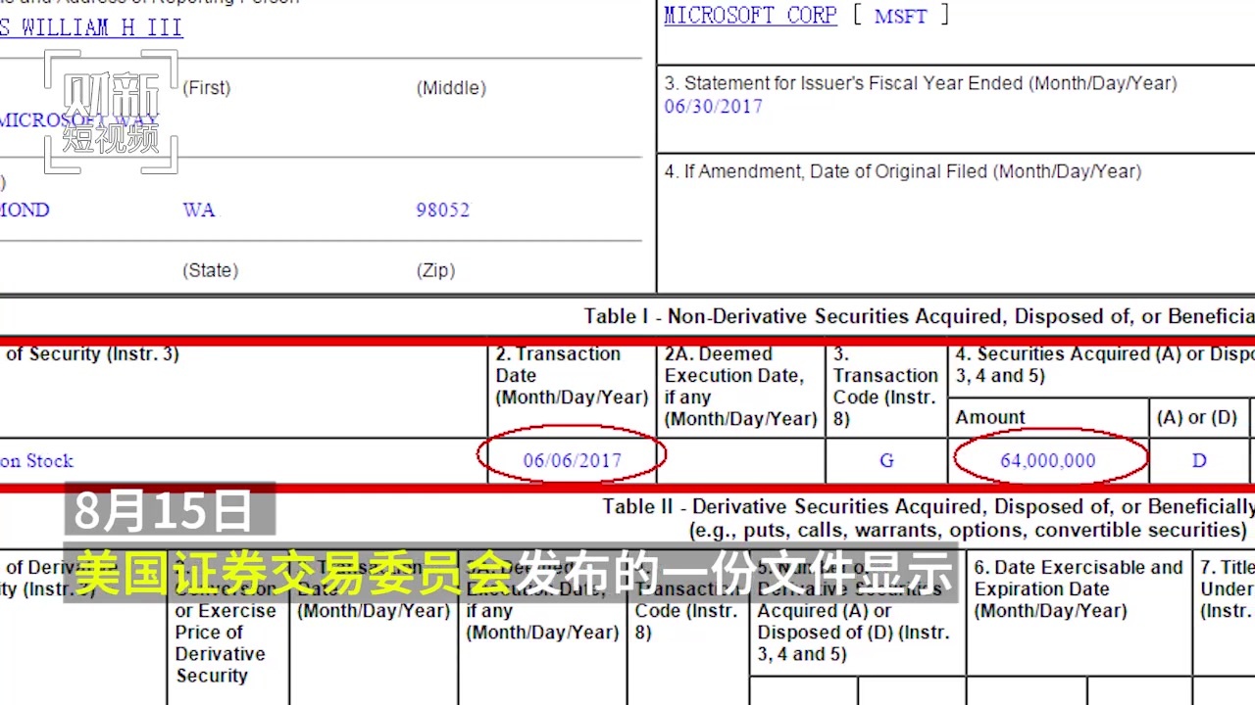Image resolution: width=1255 pixels, height=705 pixels.
Task: Select the zip code 98052
Action: [442, 210]
